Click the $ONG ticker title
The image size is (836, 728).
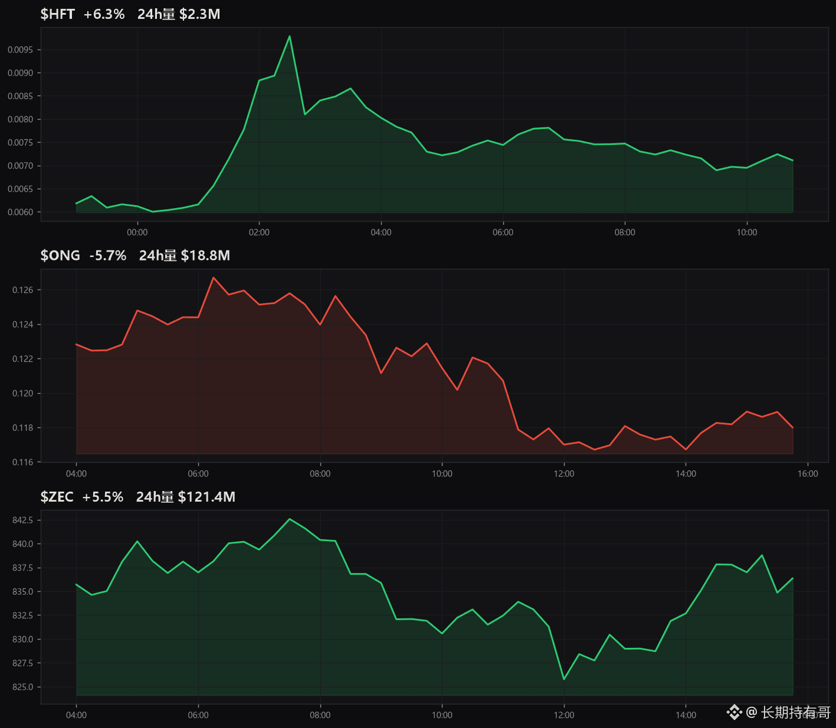(60, 255)
